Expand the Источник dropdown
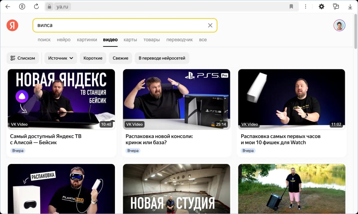358x214 pixels. click(61, 58)
